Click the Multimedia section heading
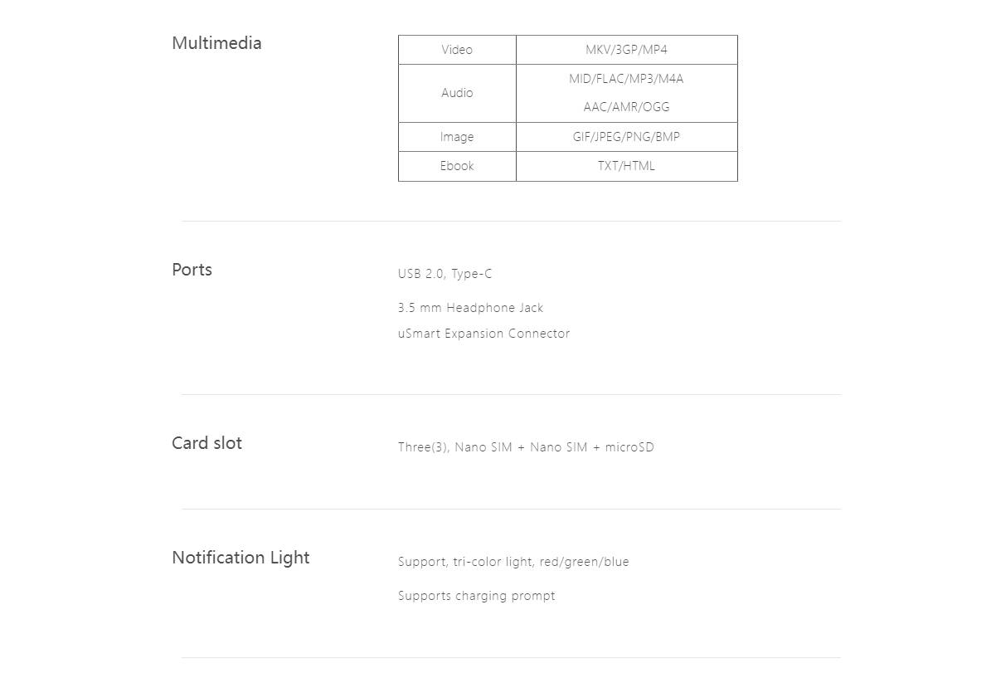 pos(216,43)
